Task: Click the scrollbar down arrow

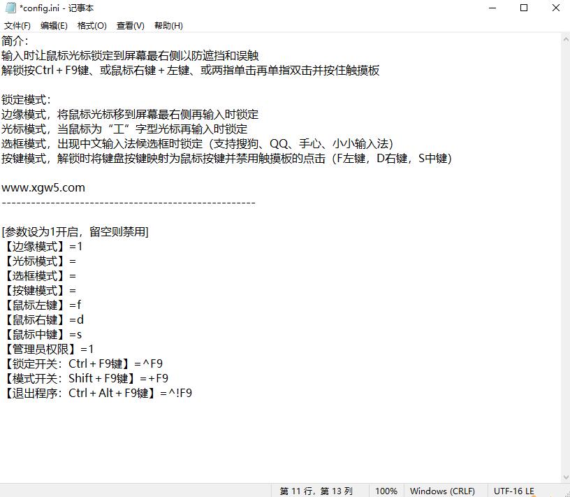Action: click(565, 476)
